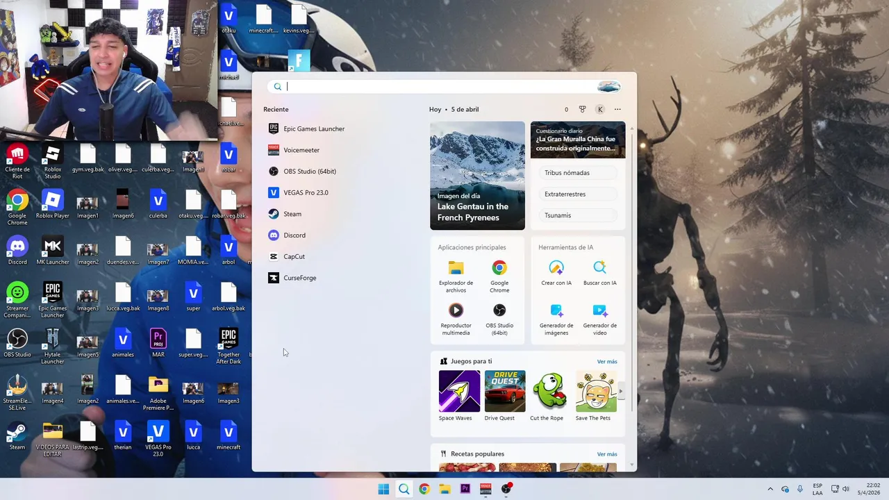Switch to OBS Studio on the taskbar
Viewport: 889px width, 500px height.
tap(506, 489)
